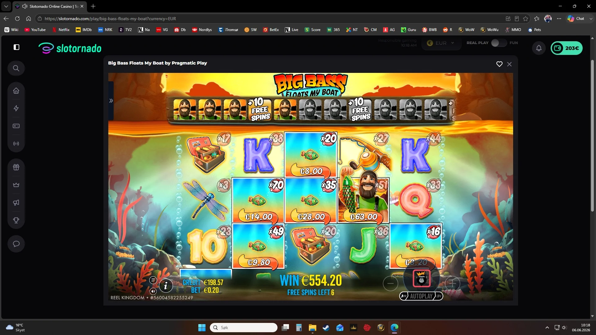The width and height of the screenshot is (596, 335).
Task: Open the split screen browser icon
Action: pos(508,19)
